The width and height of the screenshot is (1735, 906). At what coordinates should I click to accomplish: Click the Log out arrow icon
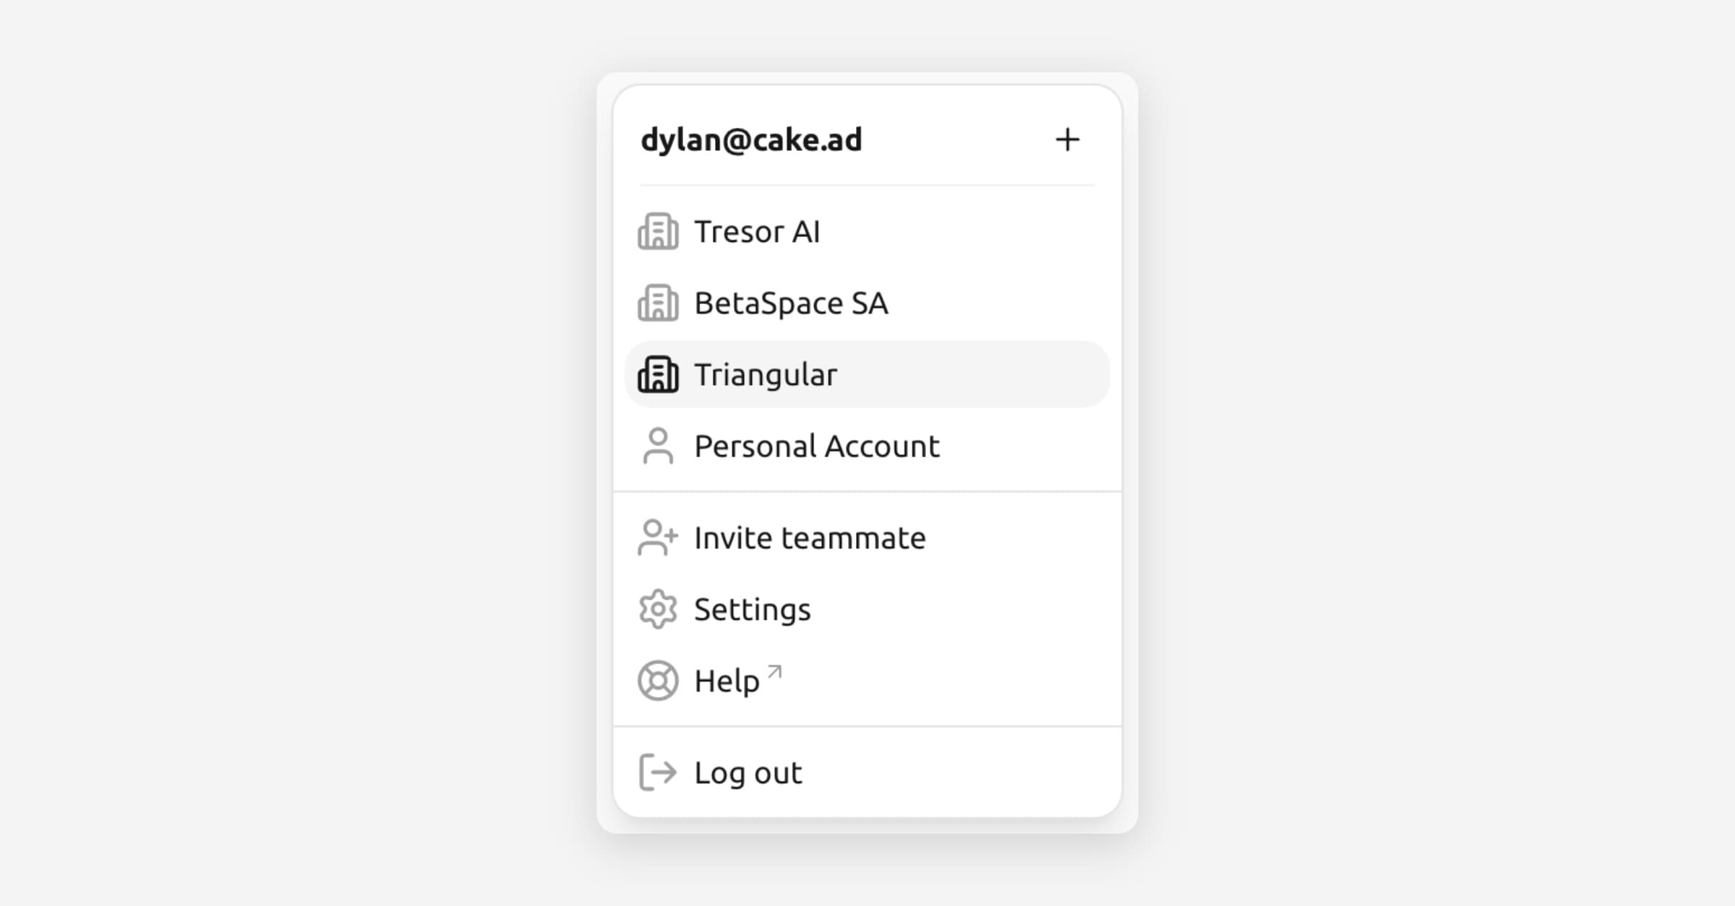point(658,772)
